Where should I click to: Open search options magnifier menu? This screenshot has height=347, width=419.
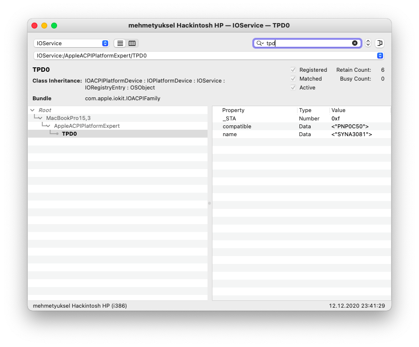pos(260,43)
